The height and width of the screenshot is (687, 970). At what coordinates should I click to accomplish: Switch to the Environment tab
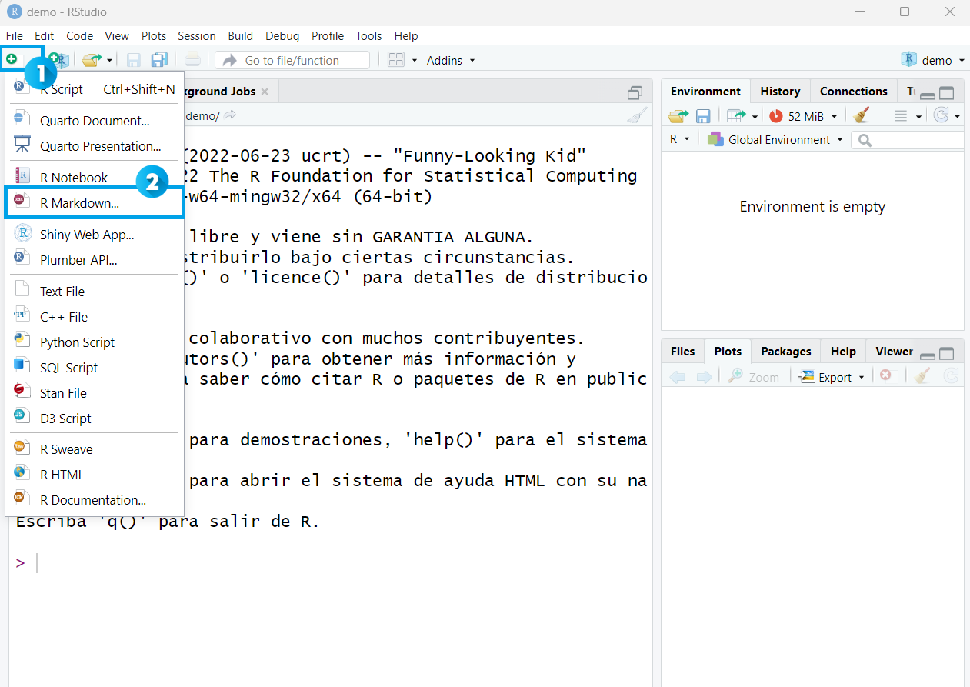pyautogui.click(x=705, y=91)
